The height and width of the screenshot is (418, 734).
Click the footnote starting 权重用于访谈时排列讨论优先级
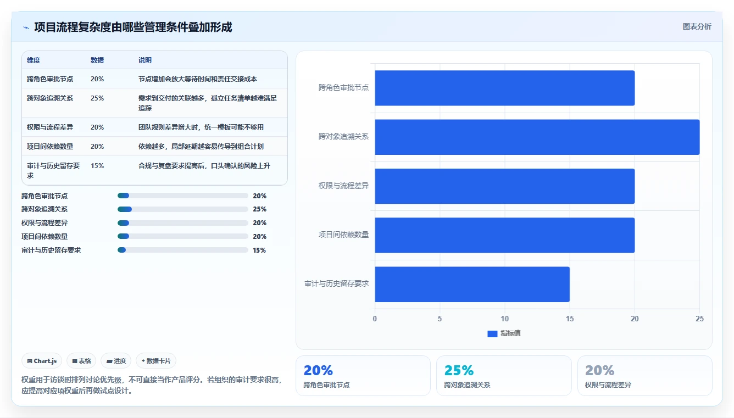click(x=152, y=386)
